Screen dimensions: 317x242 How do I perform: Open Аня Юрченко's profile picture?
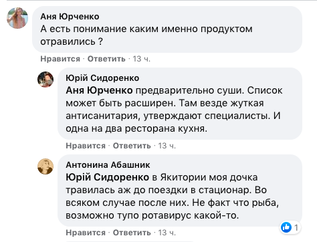[17, 18]
